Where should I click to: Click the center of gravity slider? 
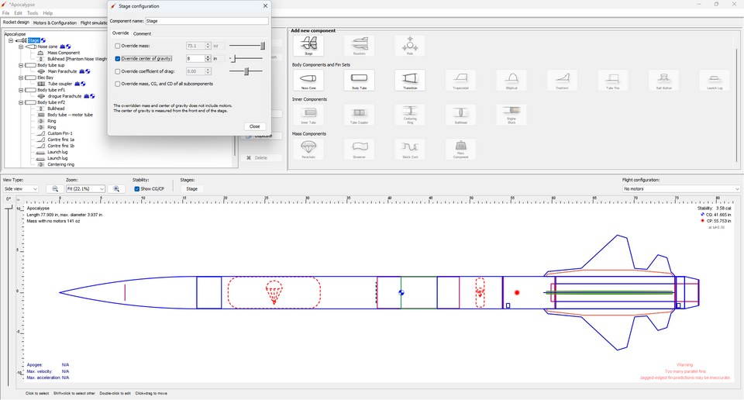(247, 58)
